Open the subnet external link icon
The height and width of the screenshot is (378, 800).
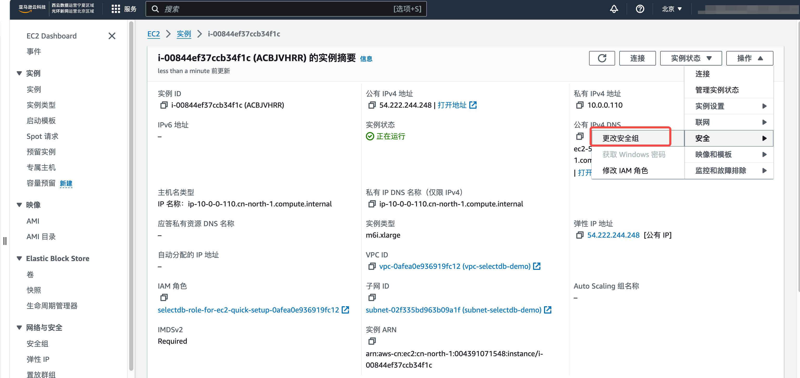point(548,310)
